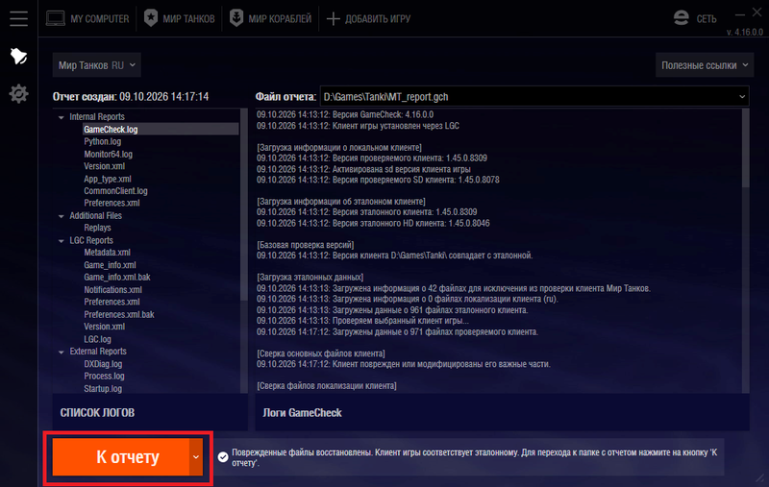The image size is (769, 487).
Task: Open the Полезные ссылки dropdown
Action: click(x=705, y=65)
